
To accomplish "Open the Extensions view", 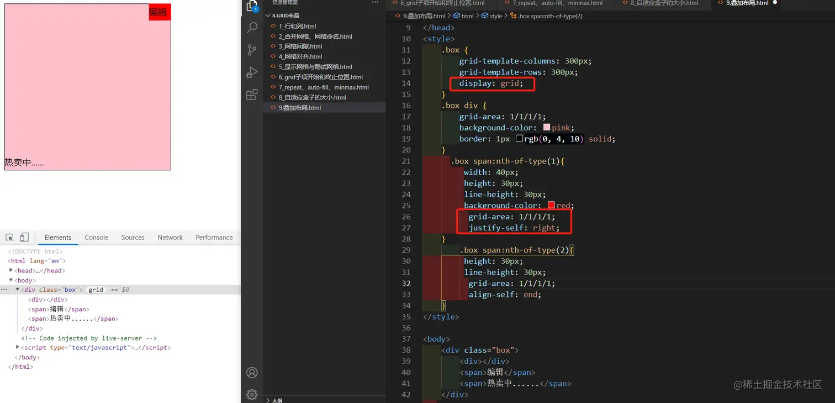I will click(252, 95).
